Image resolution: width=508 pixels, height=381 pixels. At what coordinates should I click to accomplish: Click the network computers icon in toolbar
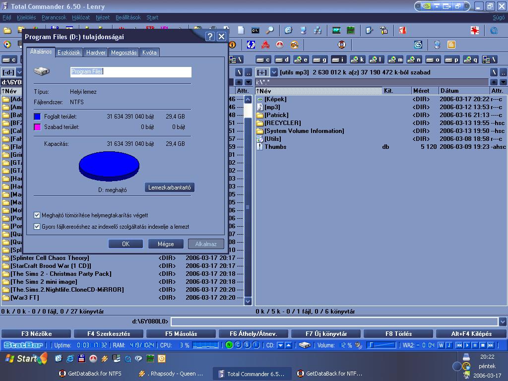point(317,30)
